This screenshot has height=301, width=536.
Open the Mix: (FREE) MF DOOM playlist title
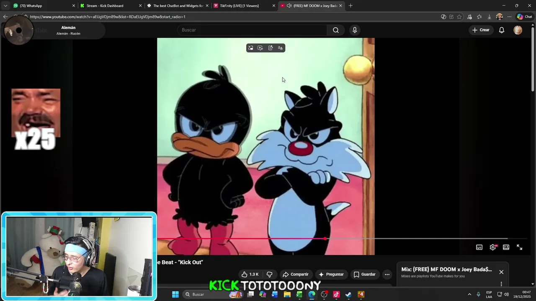pyautogui.click(x=446, y=269)
